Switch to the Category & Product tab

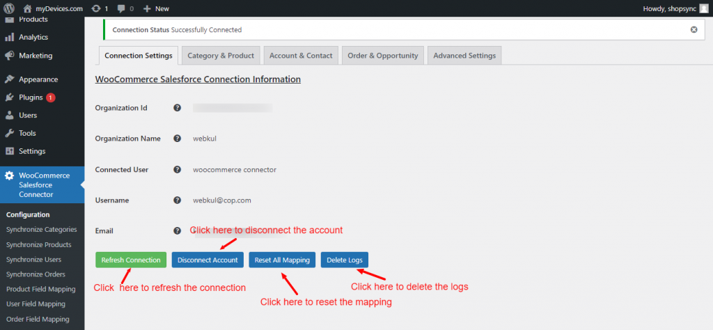(x=221, y=56)
